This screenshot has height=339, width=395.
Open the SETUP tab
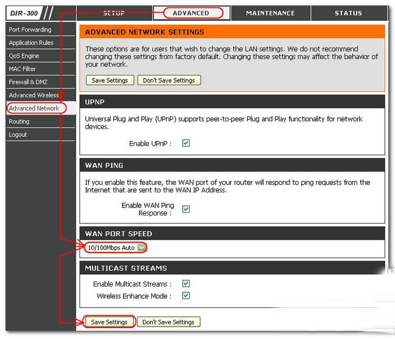pos(114,13)
